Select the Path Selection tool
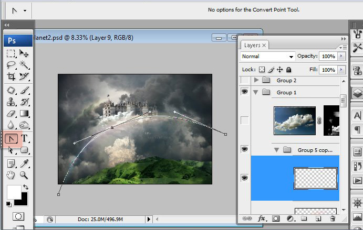The width and height of the screenshot is (363, 230). click(11, 150)
